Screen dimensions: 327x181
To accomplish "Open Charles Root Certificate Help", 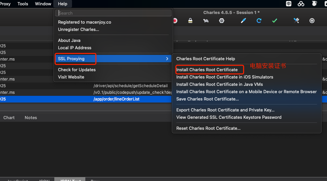I will (206, 59).
